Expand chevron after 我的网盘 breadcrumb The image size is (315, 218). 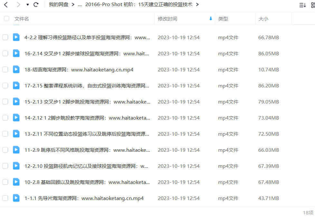coord(73,5)
